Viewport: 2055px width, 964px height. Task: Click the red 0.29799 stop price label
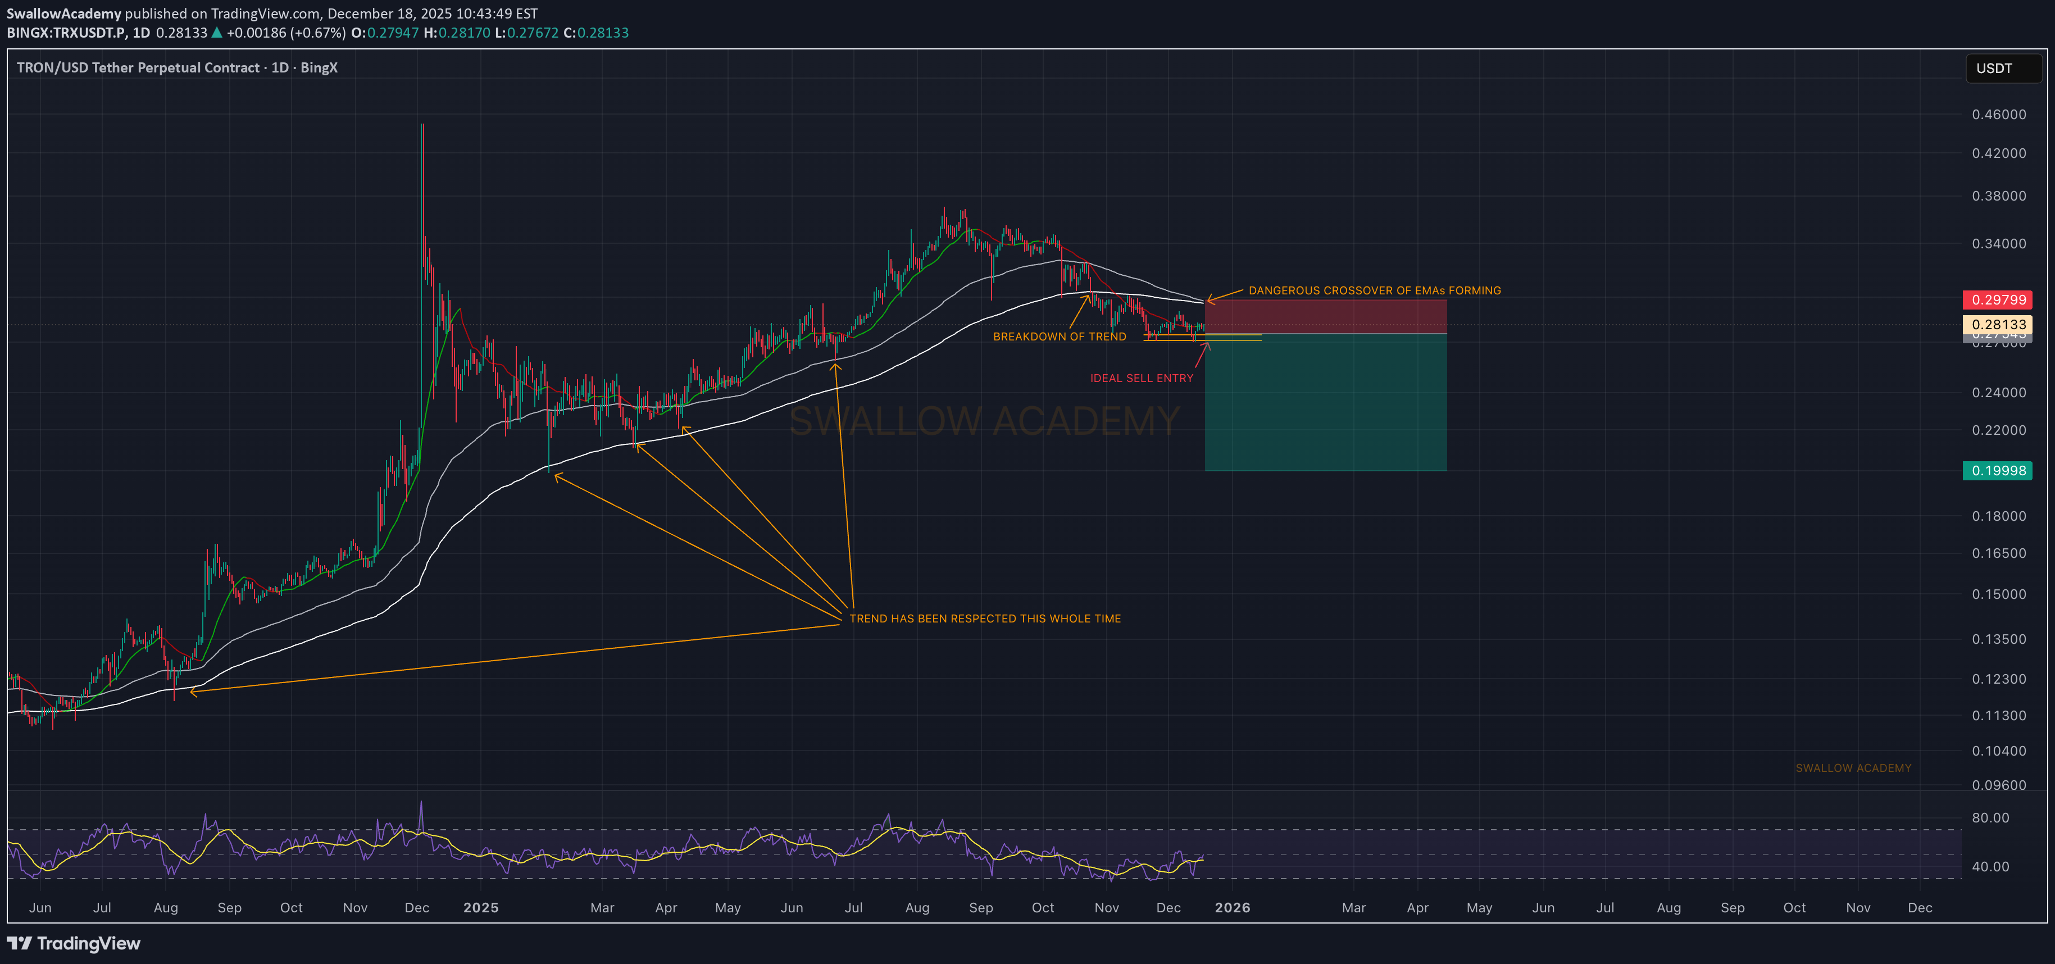point(1997,300)
